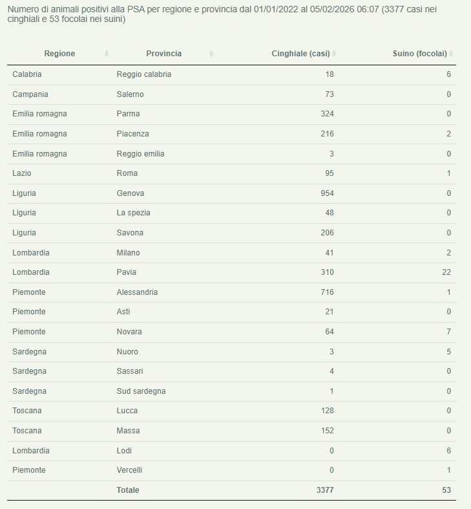The image size is (471, 509).
Task: Click the Genova province row
Action: pos(130,193)
